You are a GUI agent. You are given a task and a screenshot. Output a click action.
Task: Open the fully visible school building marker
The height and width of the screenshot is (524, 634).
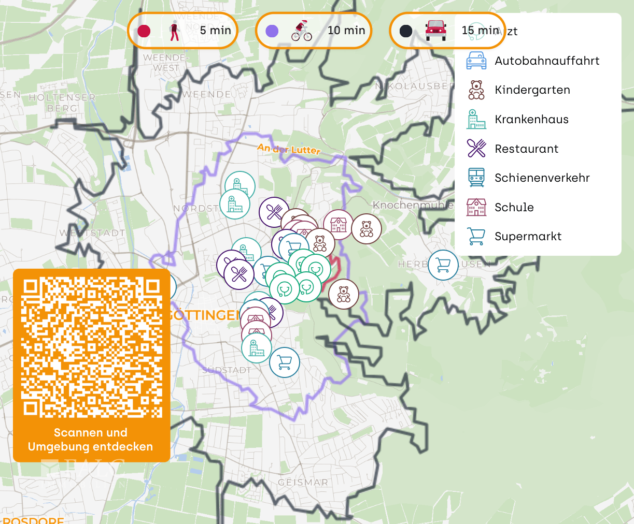(339, 225)
